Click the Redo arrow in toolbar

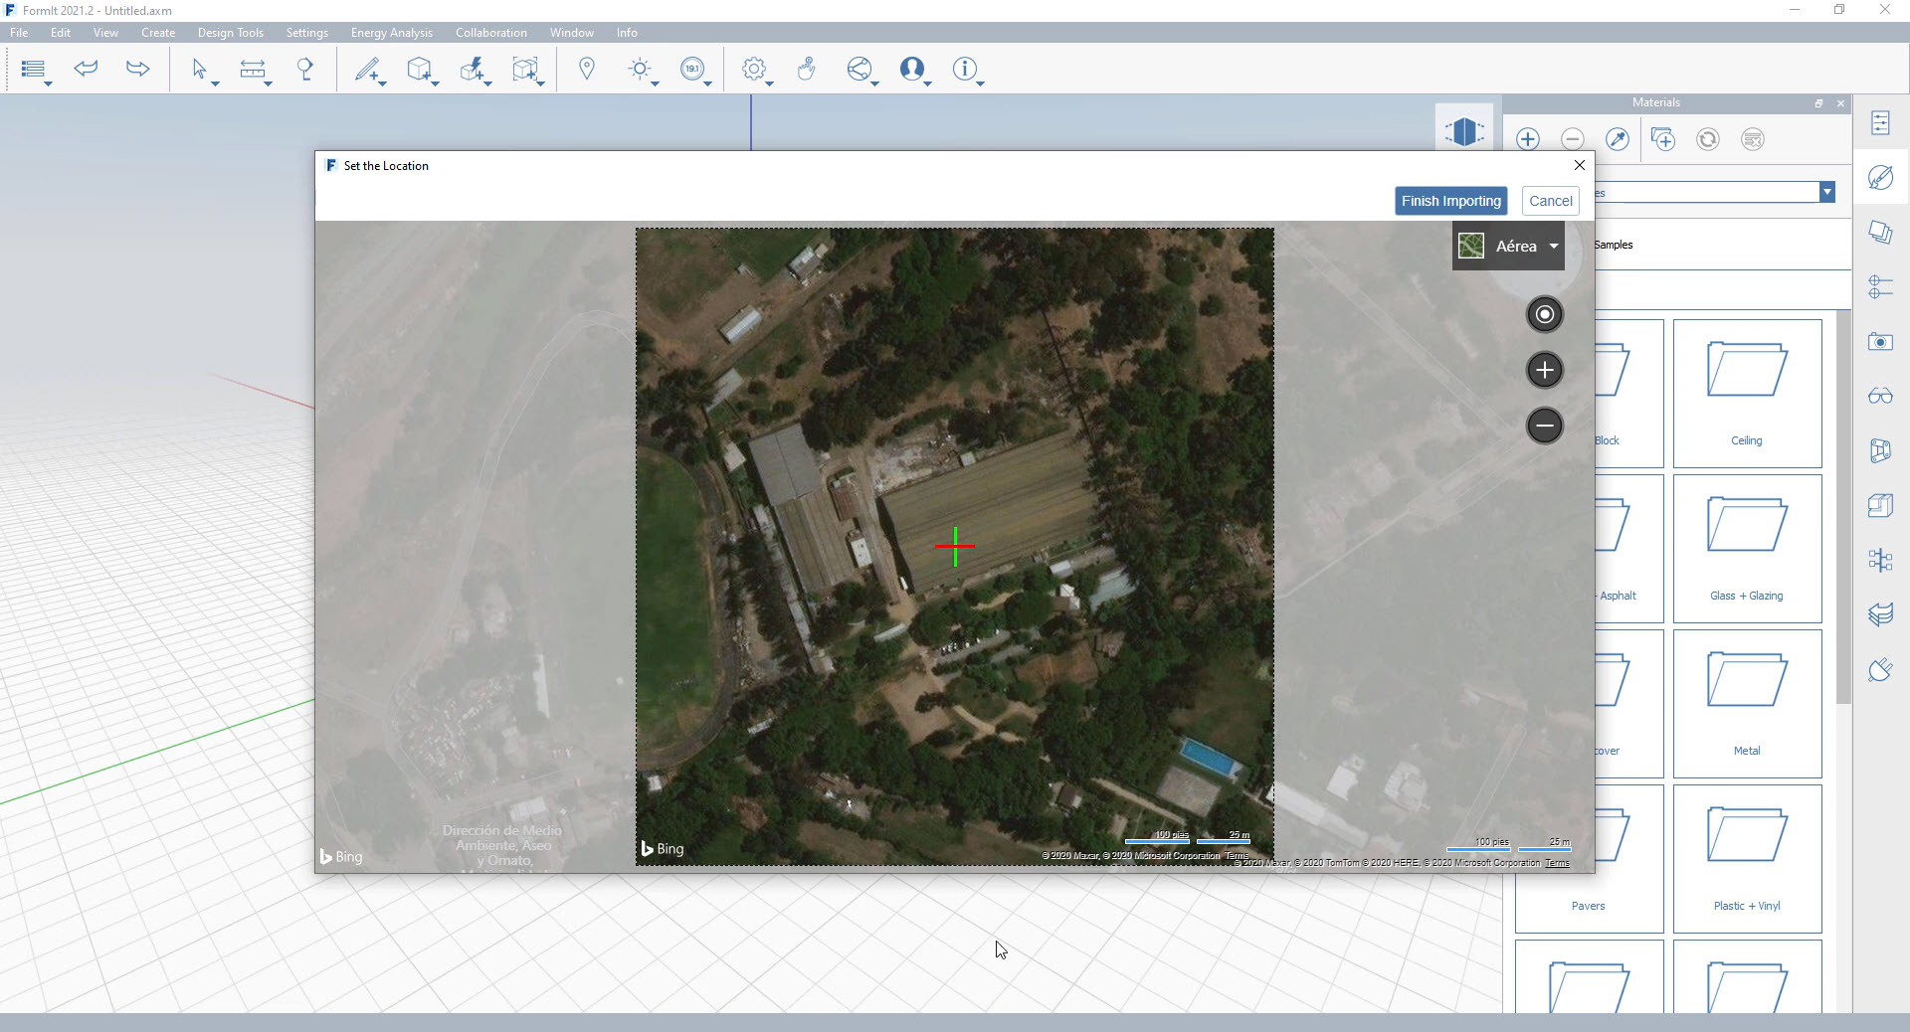137,69
